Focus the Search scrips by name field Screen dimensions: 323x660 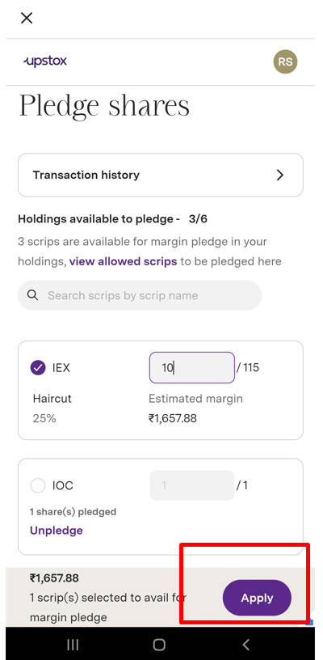point(140,295)
